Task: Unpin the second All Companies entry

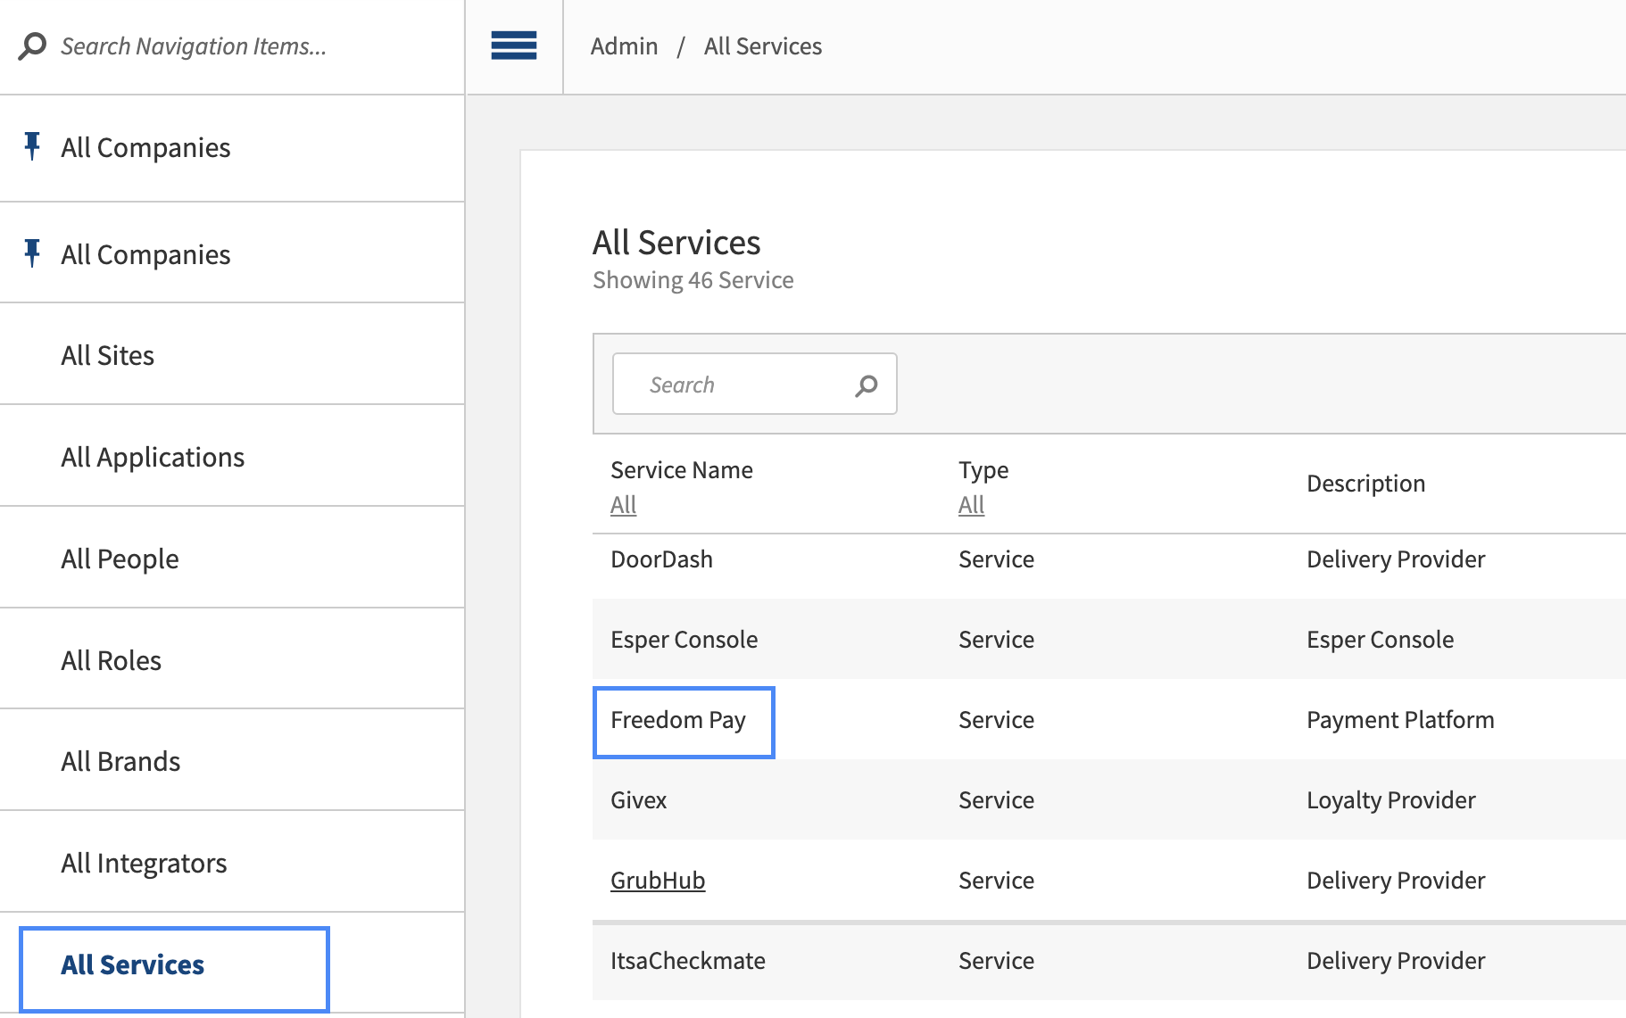Action: point(32,253)
